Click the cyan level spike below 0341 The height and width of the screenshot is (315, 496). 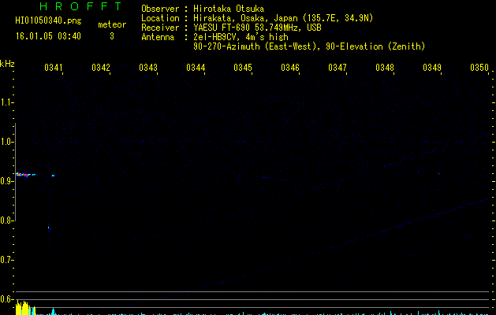click(x=53, y=311)
